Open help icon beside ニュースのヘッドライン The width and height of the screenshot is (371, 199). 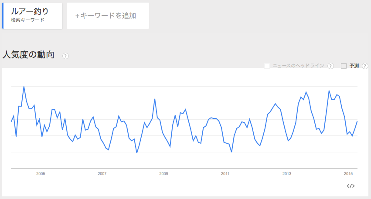(330, 66)
